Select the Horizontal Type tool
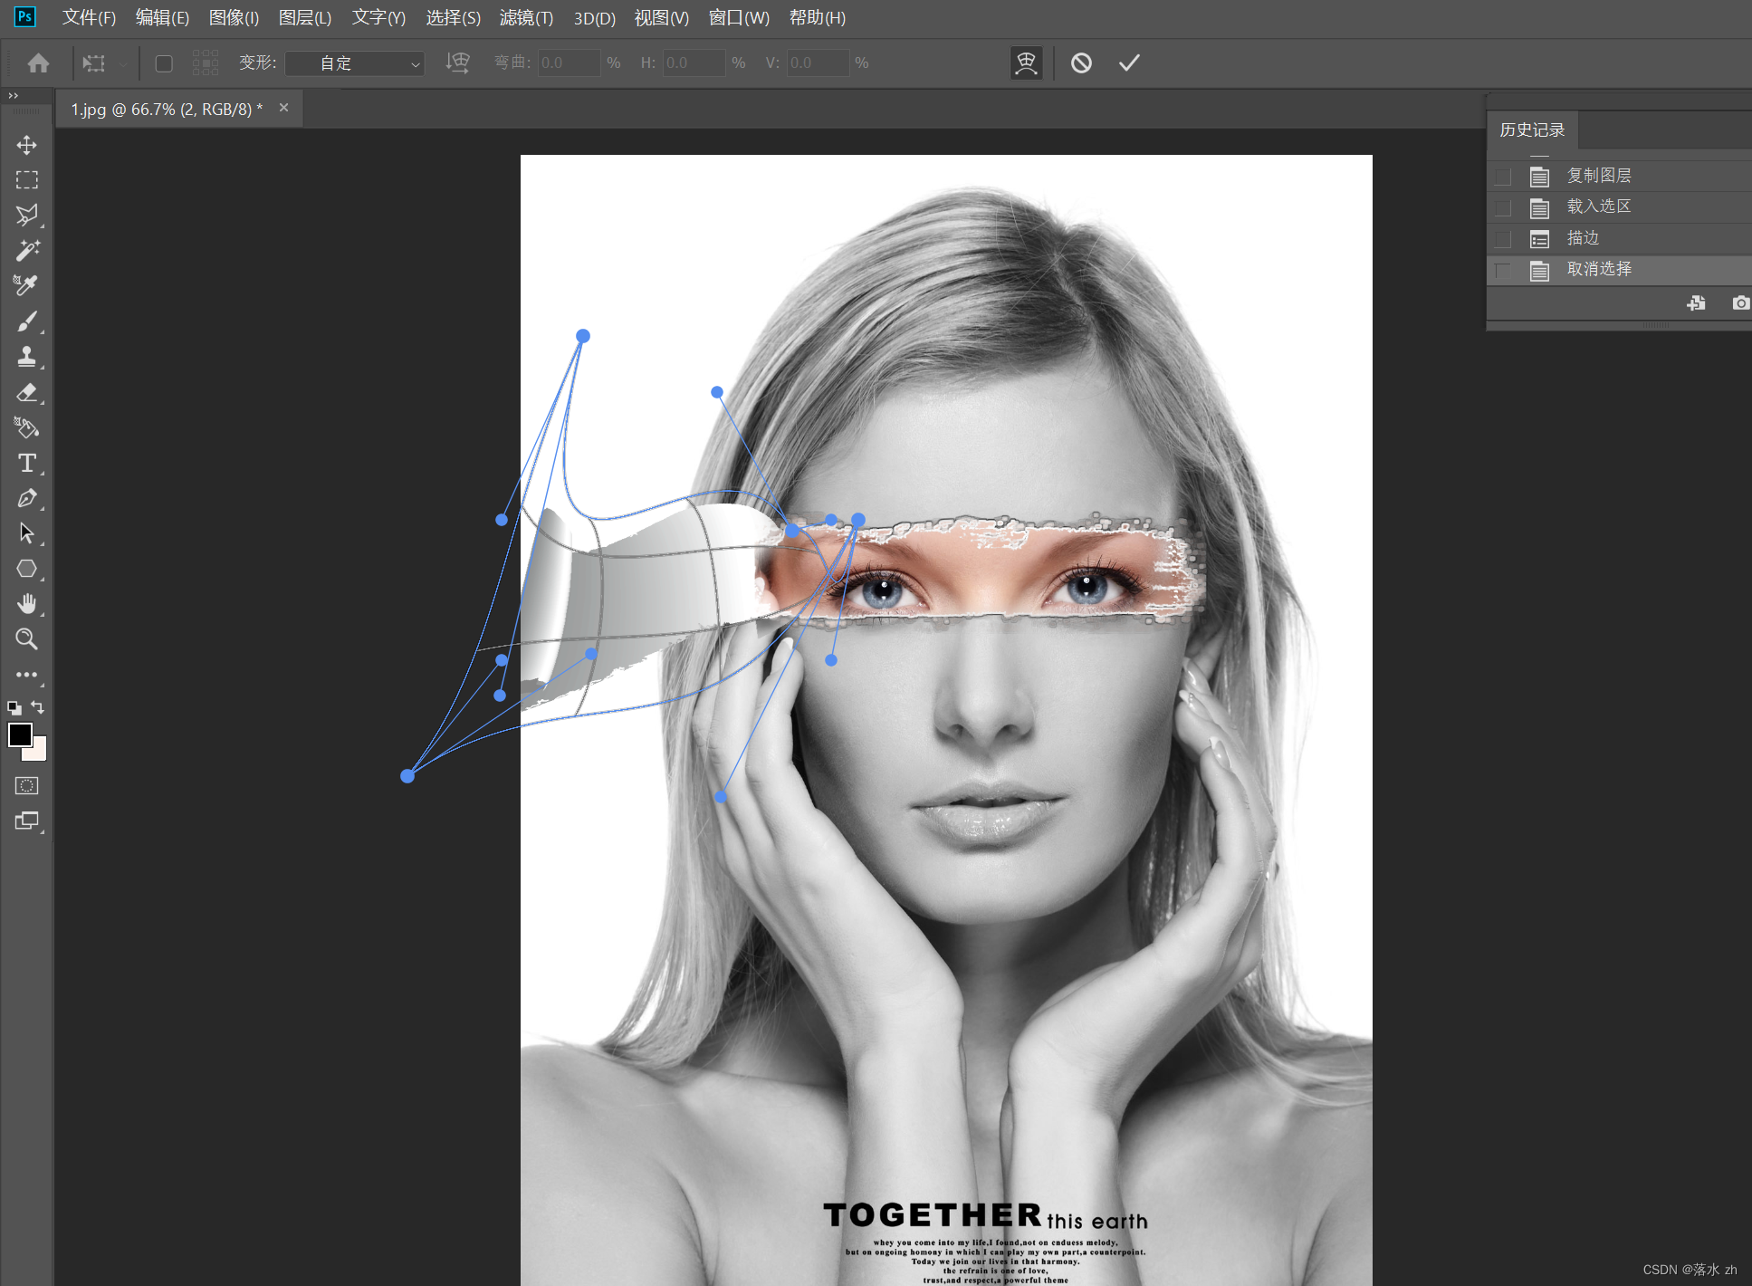Image resolution: width=1752 pixels, height=1286 pixels. [26, 463]
